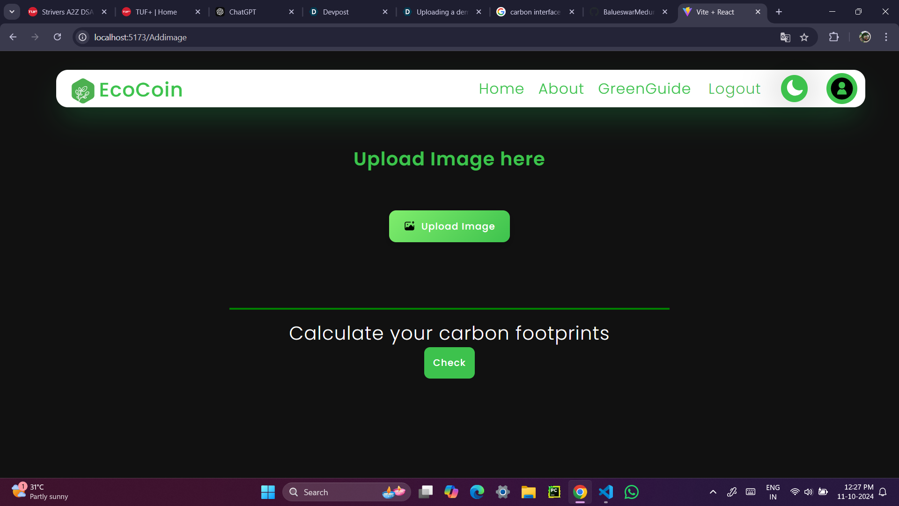Open the Google Translate page icon
899x506 pixels.
click(785, 37)
